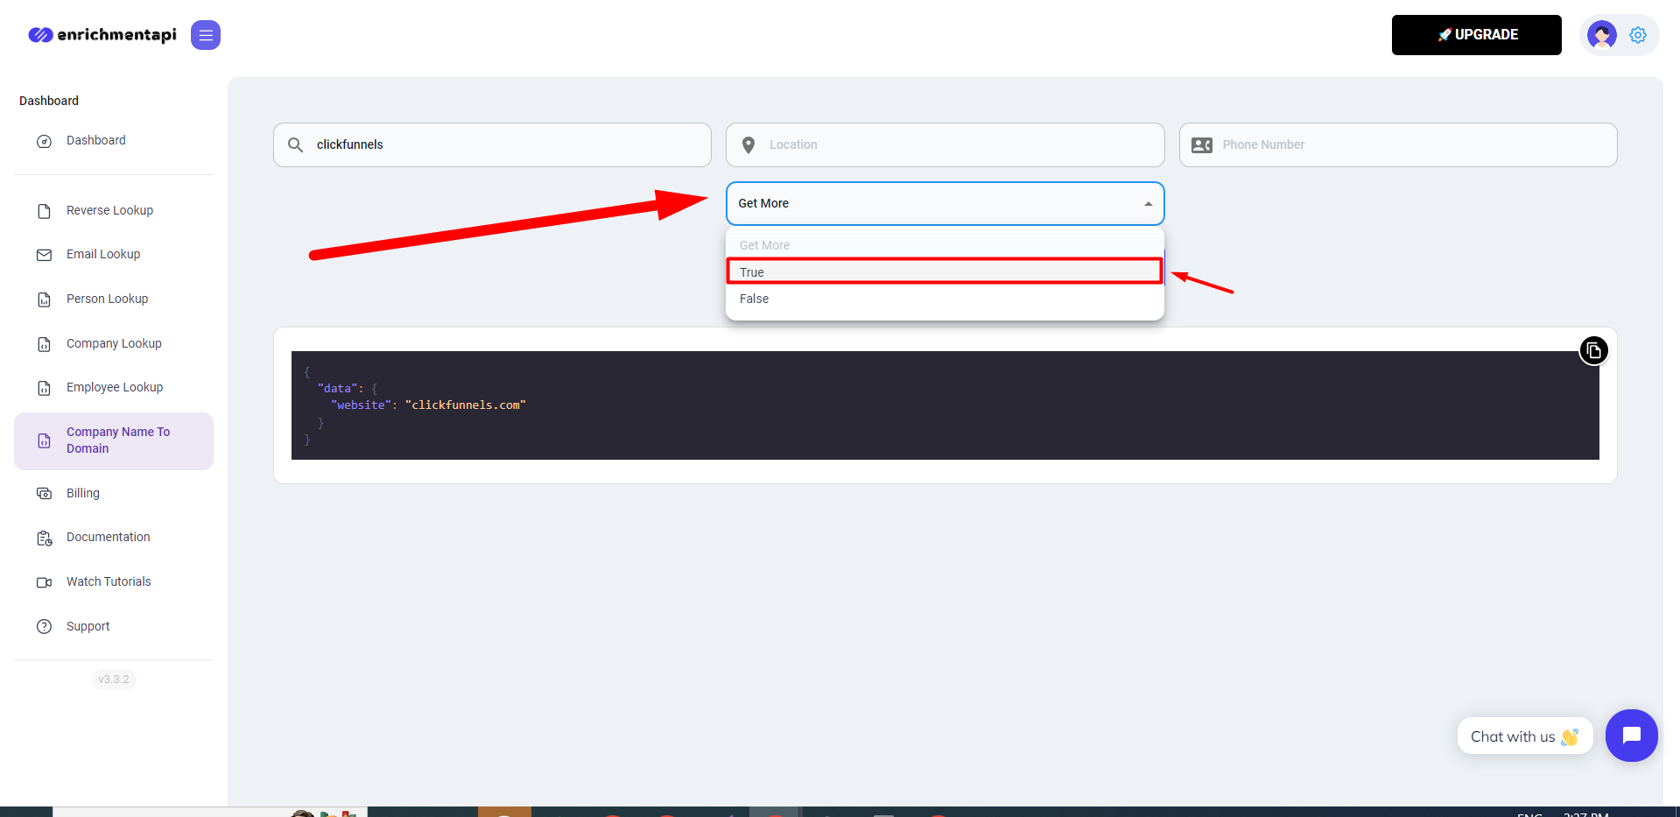Collapse the Get More dropdown

point(1147,202)
